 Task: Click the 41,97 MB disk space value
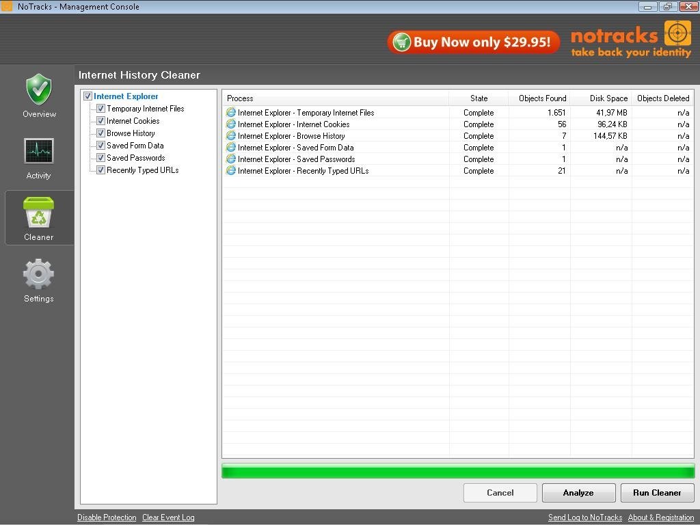click(x=612, y=113)
